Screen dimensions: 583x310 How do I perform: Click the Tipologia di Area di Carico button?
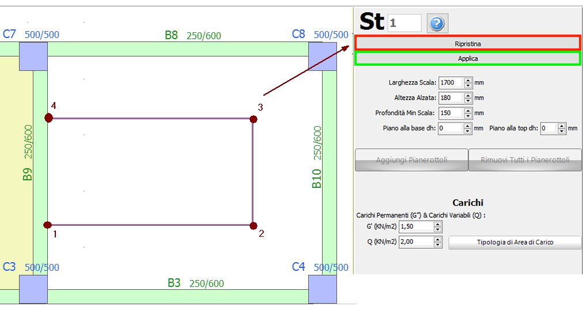[514, 243]
